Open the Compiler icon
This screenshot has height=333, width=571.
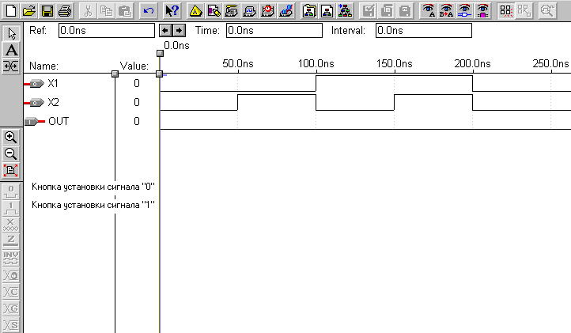click(x=232, y=11)
